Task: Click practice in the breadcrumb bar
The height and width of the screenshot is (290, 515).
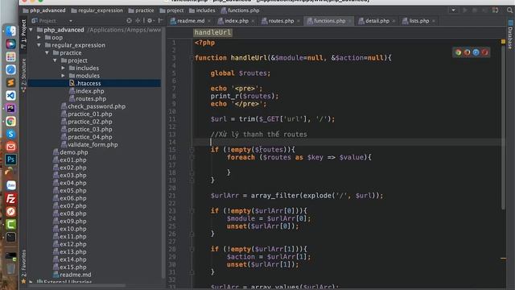Action: (x=142, y=10)
